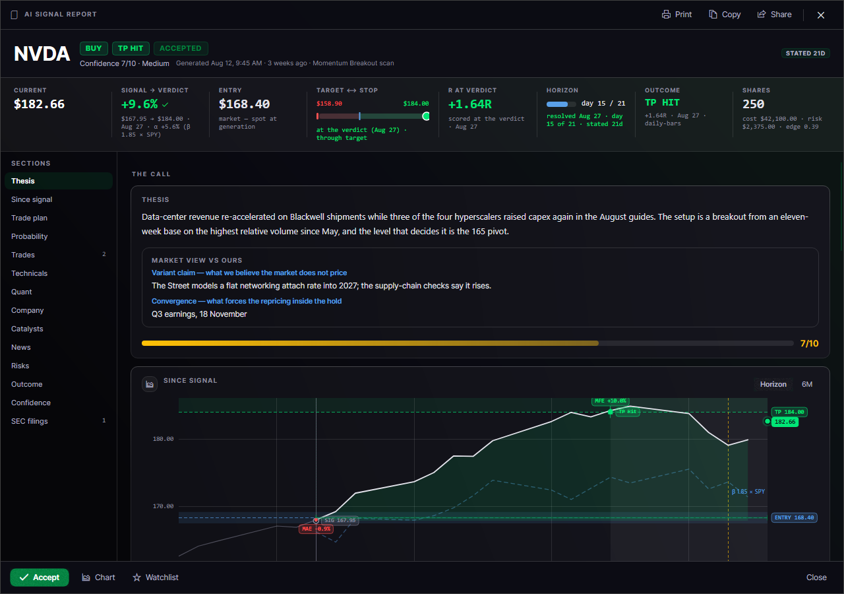Navigate to the Technicals section
Viewport: 844px width, 594px height.
(59, 273)
